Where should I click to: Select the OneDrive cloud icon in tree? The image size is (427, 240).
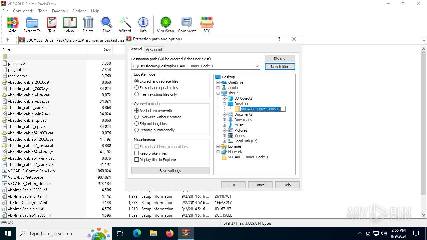pyautogui.click(x=224, y=82)
